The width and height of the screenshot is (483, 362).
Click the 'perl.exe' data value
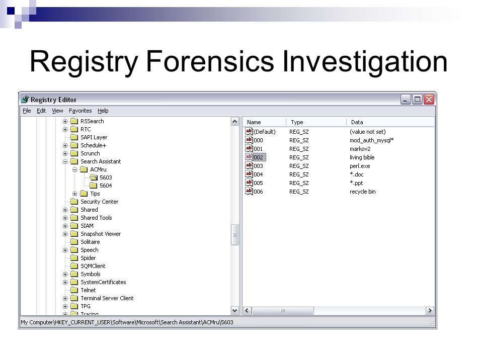tap(360, 166)
